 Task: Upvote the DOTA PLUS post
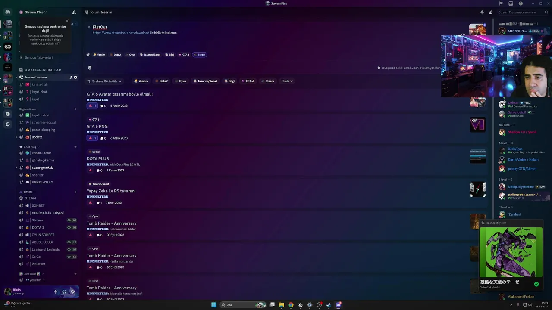(90, 170)
